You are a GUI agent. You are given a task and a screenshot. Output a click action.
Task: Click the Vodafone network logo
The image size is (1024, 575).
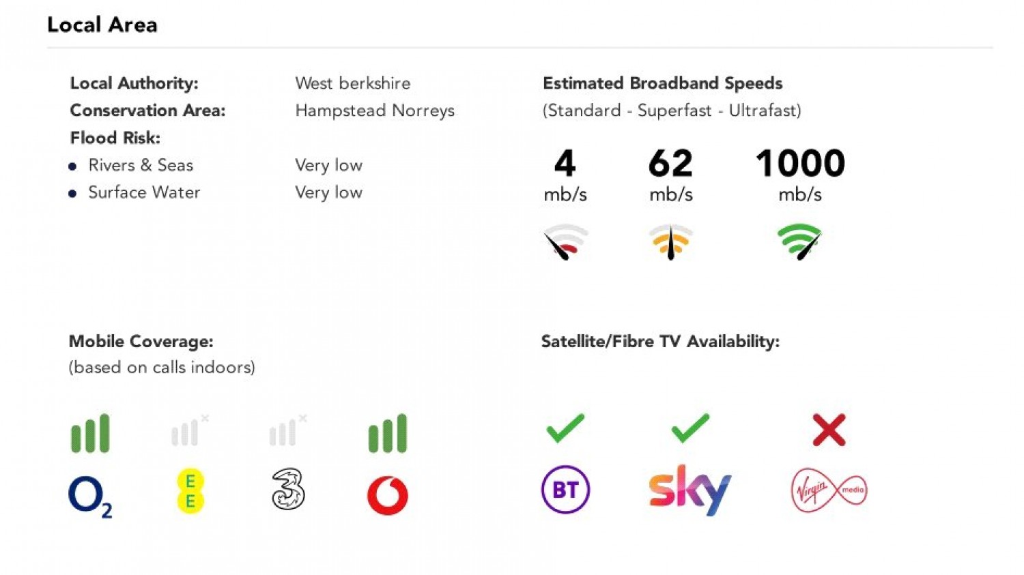[x=388, y=495]
